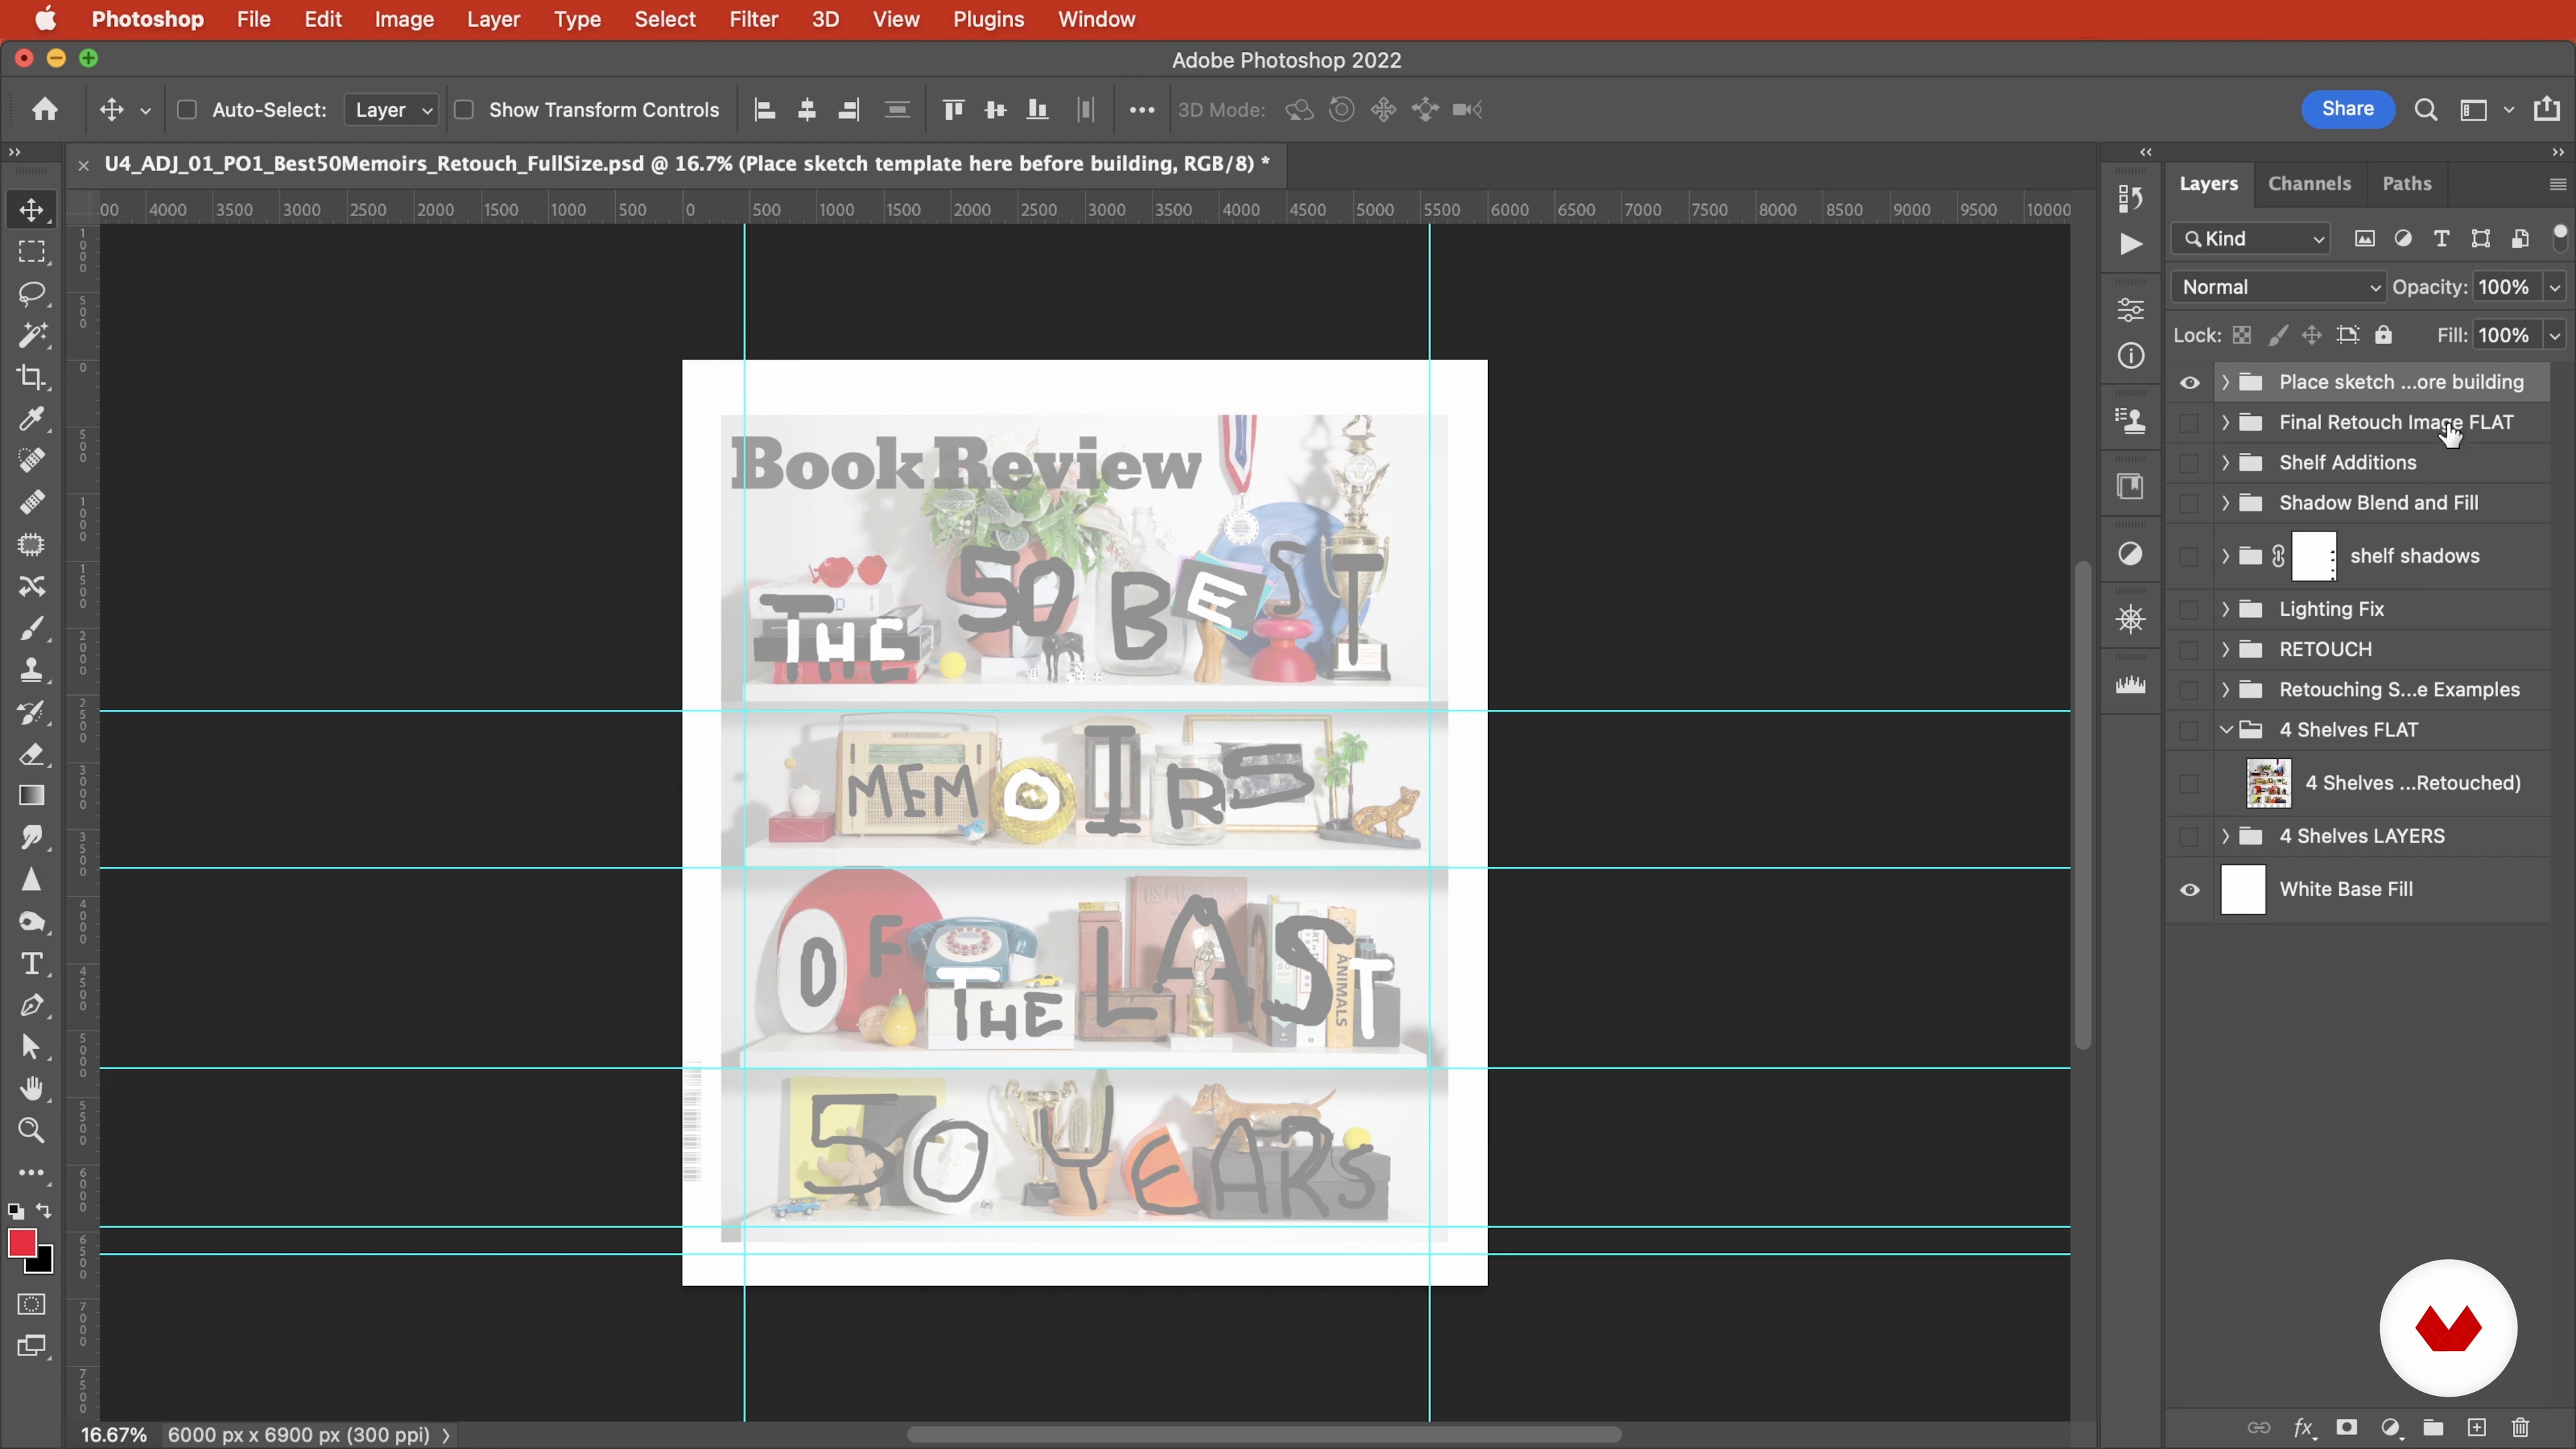Switch to the Channels tab
This screenshot has width=2576, height=1449.
click(x=2309, y=183)
